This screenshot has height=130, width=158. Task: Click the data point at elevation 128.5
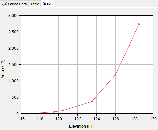pyautogui.click(x=139, y=24)
